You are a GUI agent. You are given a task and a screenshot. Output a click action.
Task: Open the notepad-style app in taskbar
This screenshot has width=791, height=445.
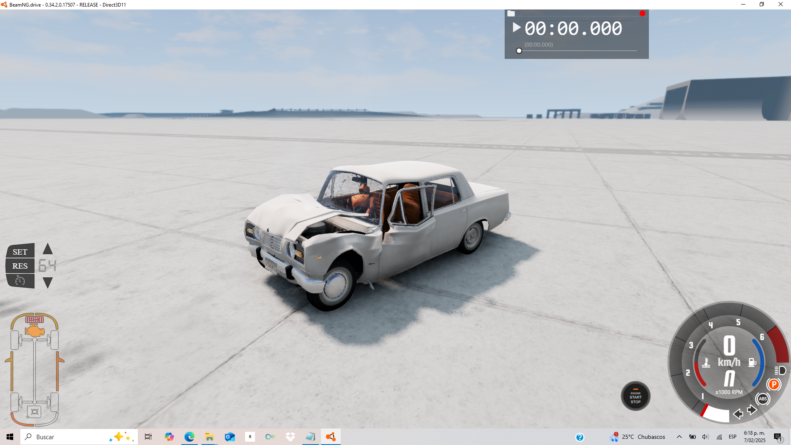click(310, 437)
